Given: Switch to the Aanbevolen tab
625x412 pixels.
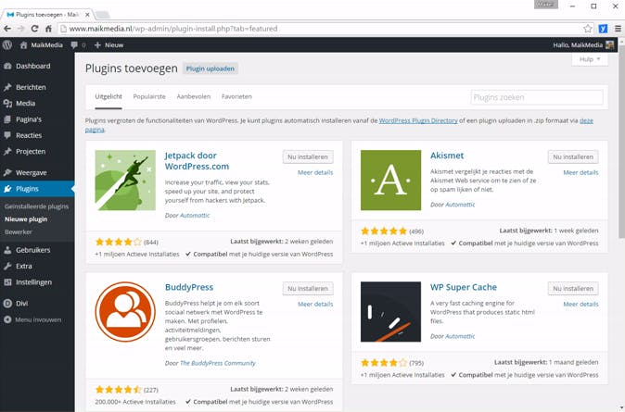Looking at the screenshot, I should coord(193,96).
